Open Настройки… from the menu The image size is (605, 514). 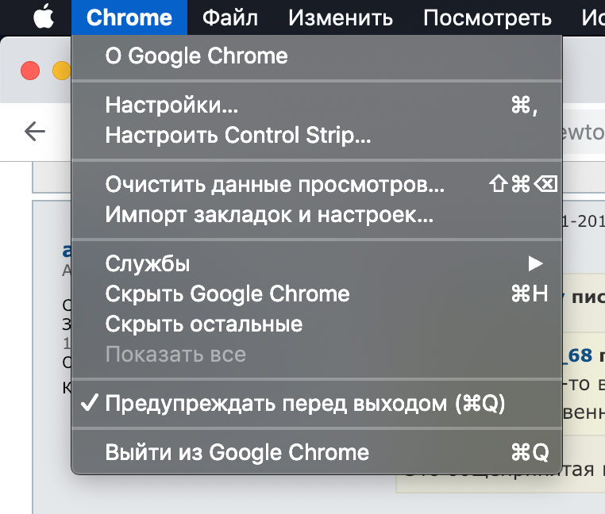coord(316,105)
